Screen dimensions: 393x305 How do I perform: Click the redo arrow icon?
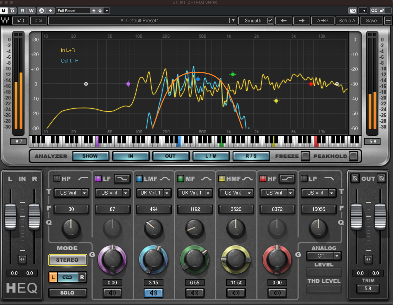click(38, 20)
